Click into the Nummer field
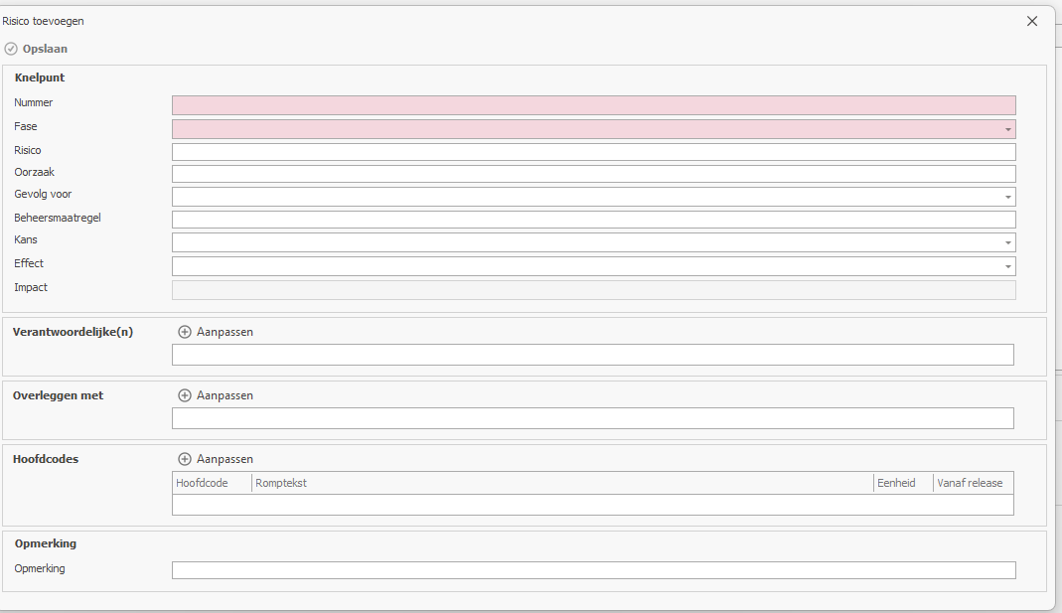1062x613 pixels. [x=593, y=105]
